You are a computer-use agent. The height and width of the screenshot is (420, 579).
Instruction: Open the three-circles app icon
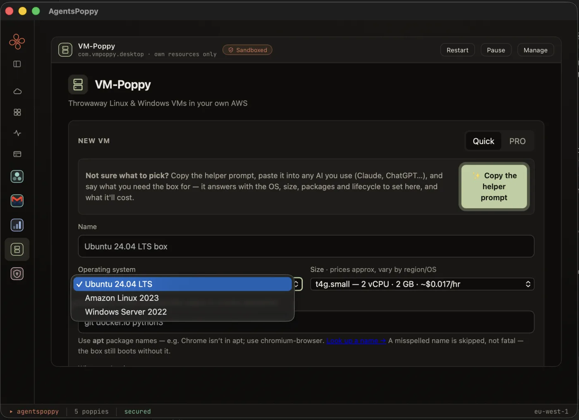[17, 177]
